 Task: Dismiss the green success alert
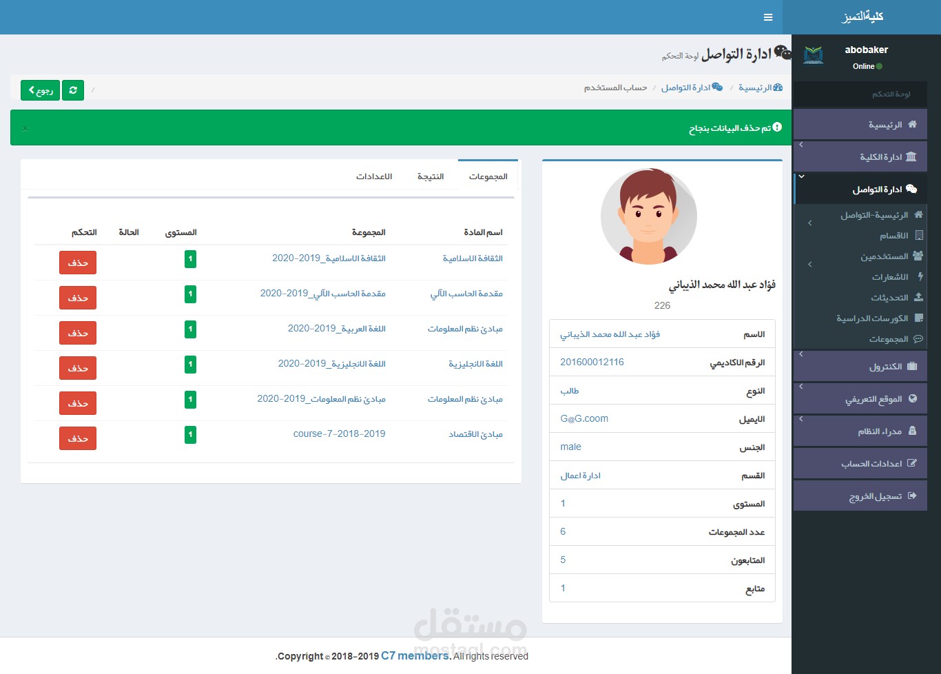click(25, 128)
